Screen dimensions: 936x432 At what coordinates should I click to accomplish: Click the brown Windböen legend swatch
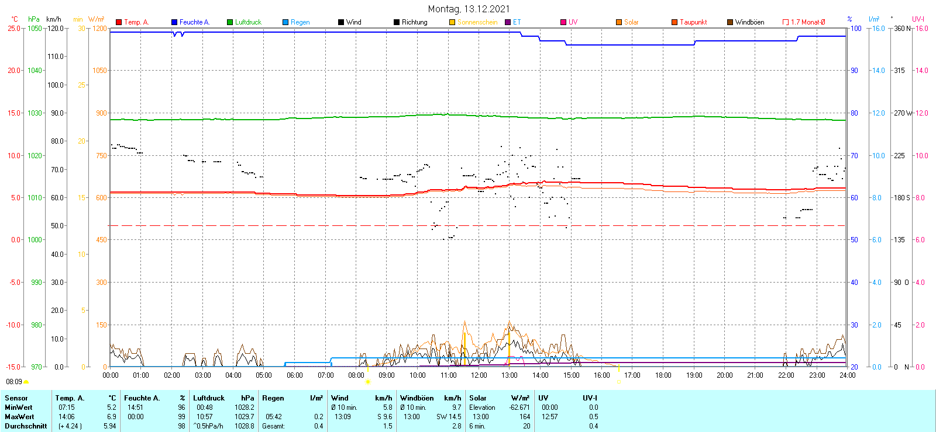(x=730, y=22)
